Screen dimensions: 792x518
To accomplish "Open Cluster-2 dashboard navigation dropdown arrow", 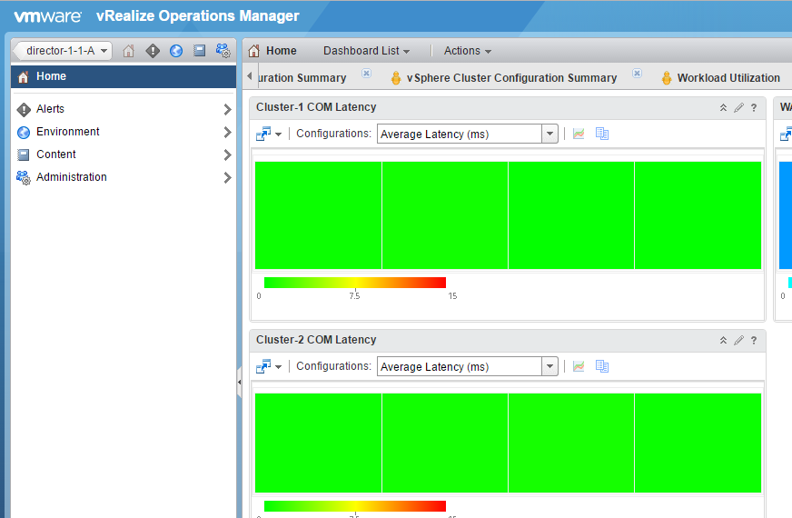I will (278, 367).
